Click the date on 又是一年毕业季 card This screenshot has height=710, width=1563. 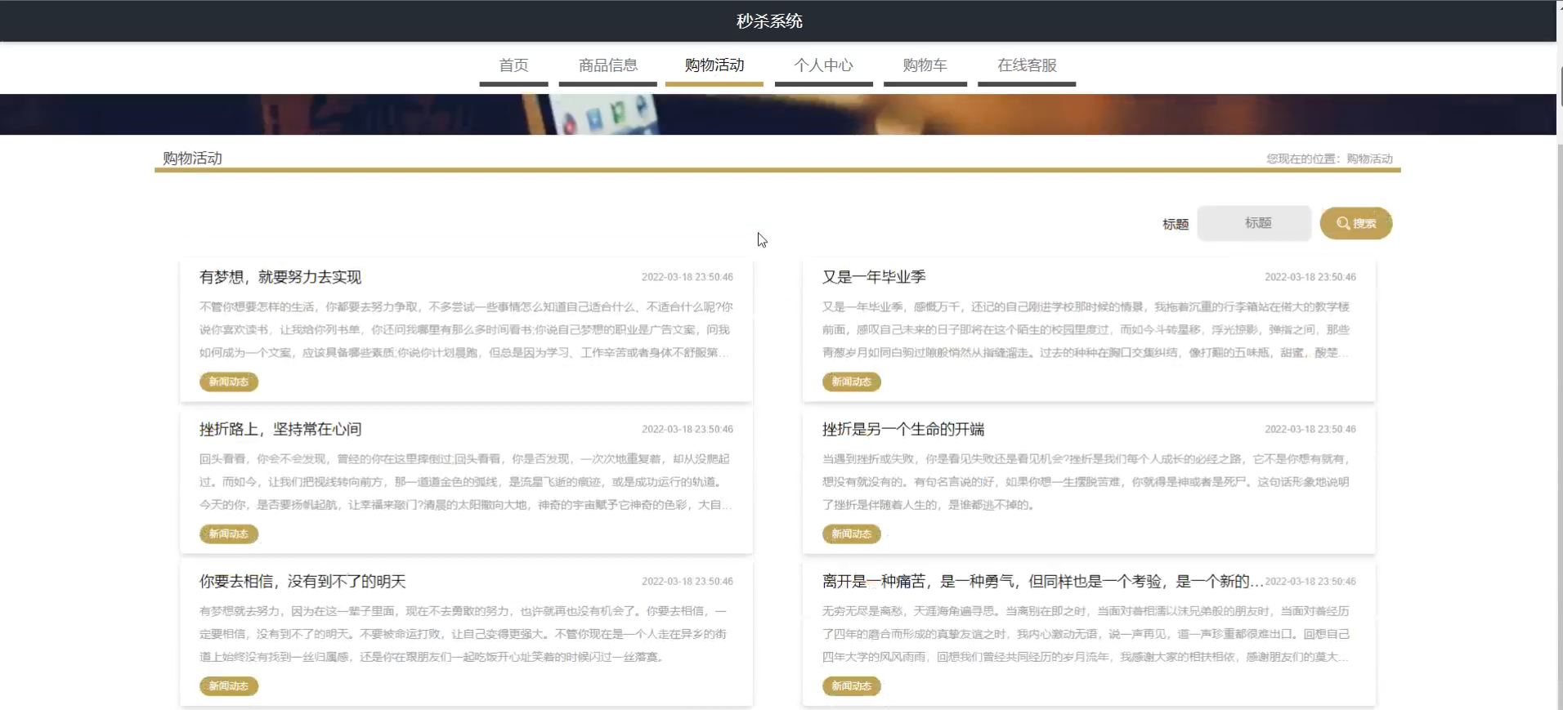point(1310,277)
